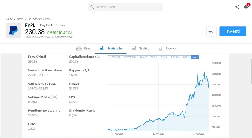This screenshot has width=252, height=138.
Task: Select the 1 Giorno chart range
Action: pyautogui.click(x=115, y=57)
